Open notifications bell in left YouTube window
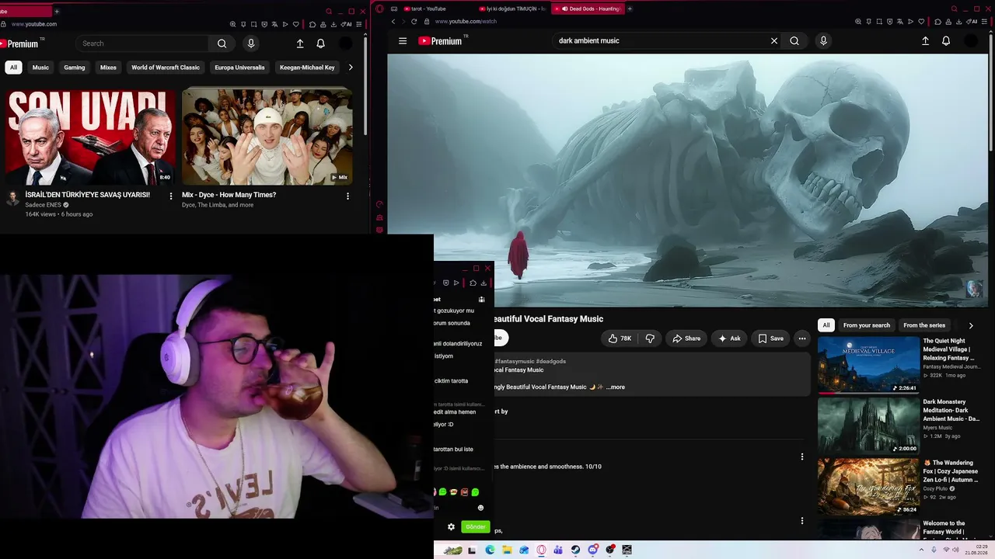This screenshot has height=559, width=995. 320,43
